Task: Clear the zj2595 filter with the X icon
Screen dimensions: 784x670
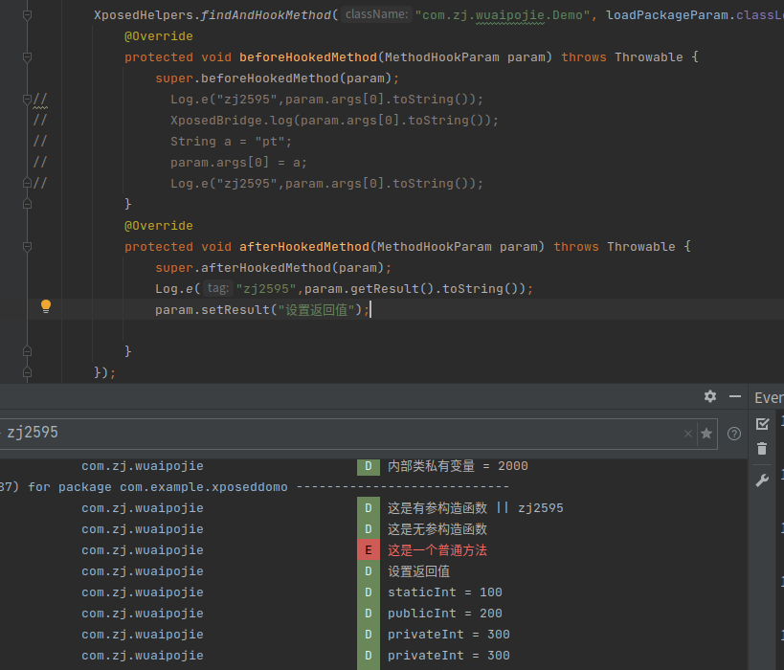Action: coord(688,434)
